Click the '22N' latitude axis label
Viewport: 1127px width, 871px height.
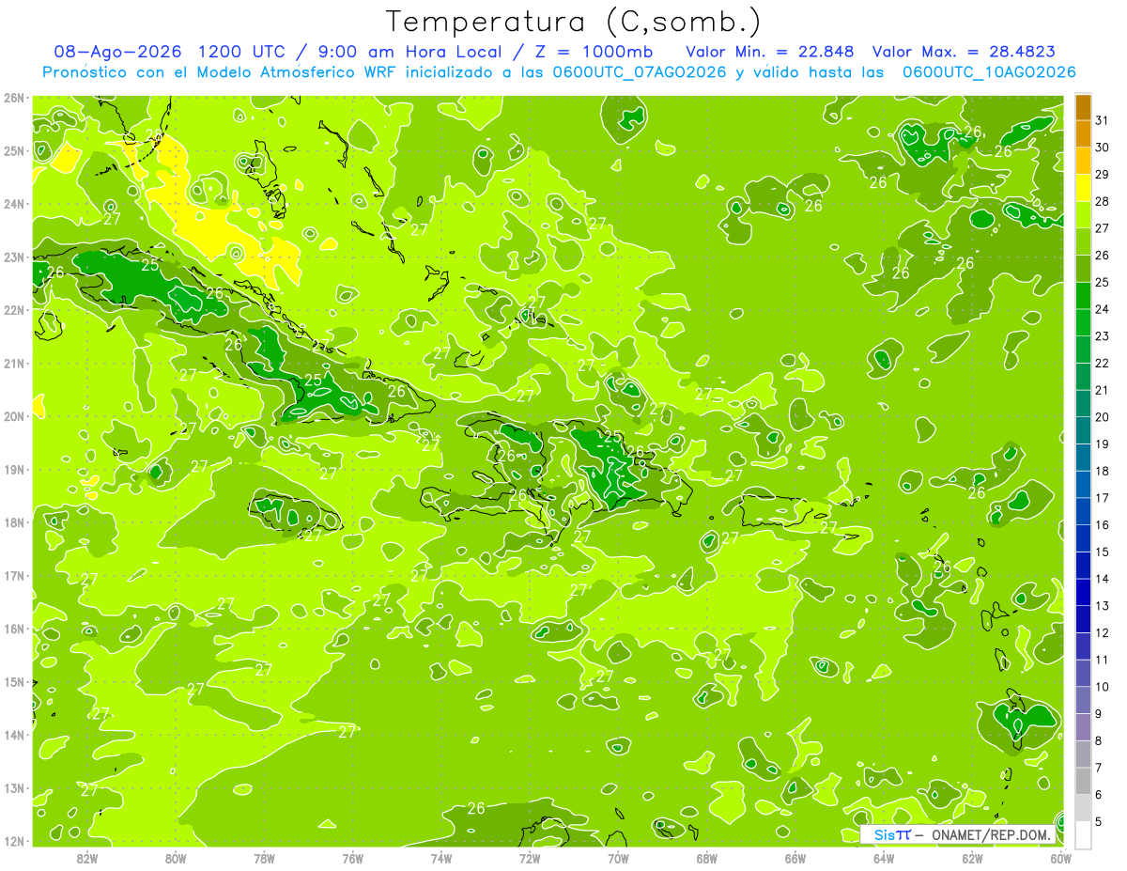[13, 310]
